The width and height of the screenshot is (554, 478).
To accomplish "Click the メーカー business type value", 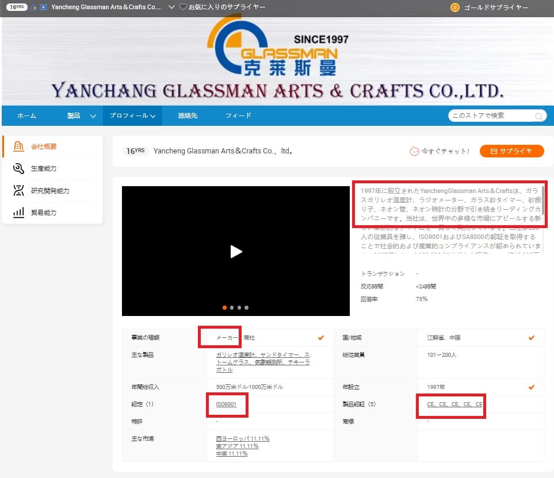I will tap(227, 338).
